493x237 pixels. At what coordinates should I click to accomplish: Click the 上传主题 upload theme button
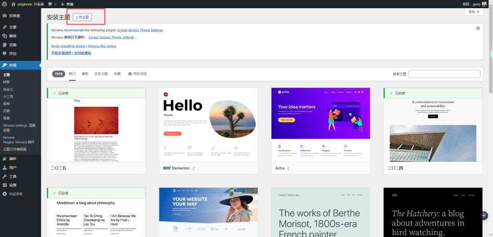point(82,17)
